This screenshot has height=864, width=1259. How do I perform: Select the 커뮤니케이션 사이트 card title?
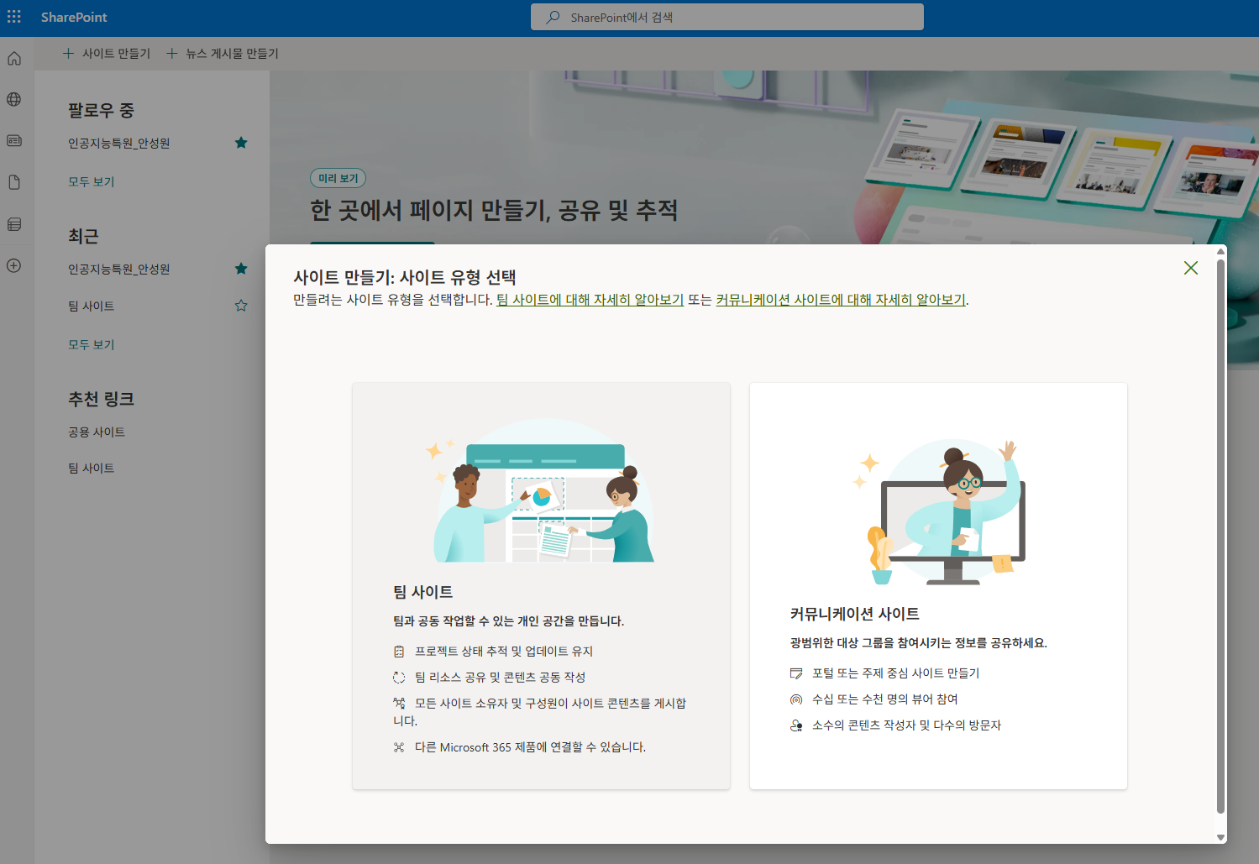point(855,614)
